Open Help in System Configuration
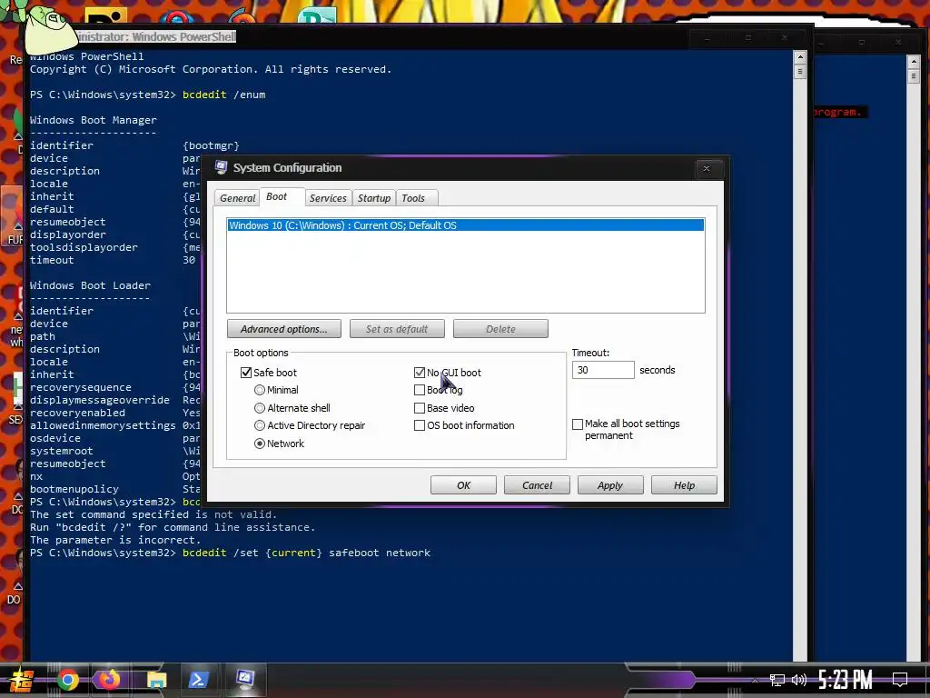 pyautogui.click(x=684, y=485)
